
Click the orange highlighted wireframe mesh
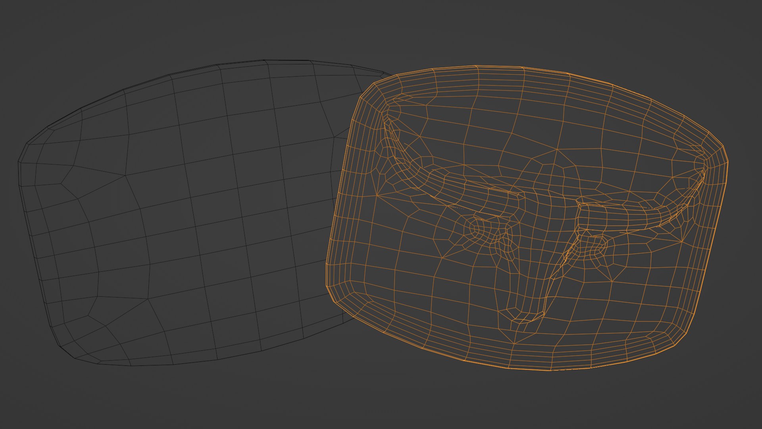pos(527,218)
